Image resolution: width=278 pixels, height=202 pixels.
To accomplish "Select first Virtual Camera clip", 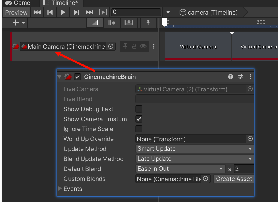I will 198,46.
